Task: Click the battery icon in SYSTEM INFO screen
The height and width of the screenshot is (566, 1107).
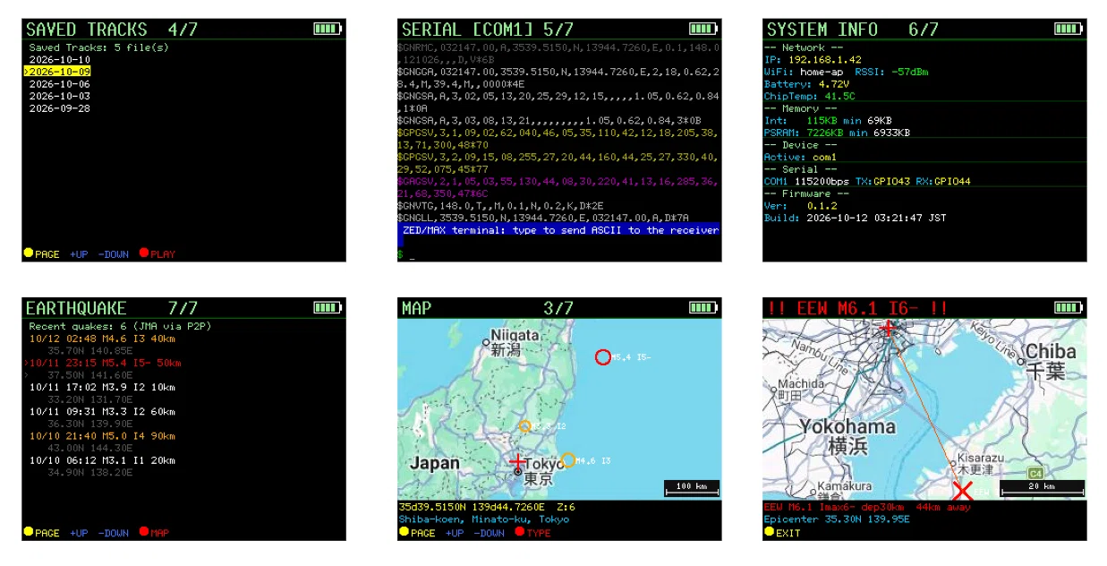Action: 1069,29
